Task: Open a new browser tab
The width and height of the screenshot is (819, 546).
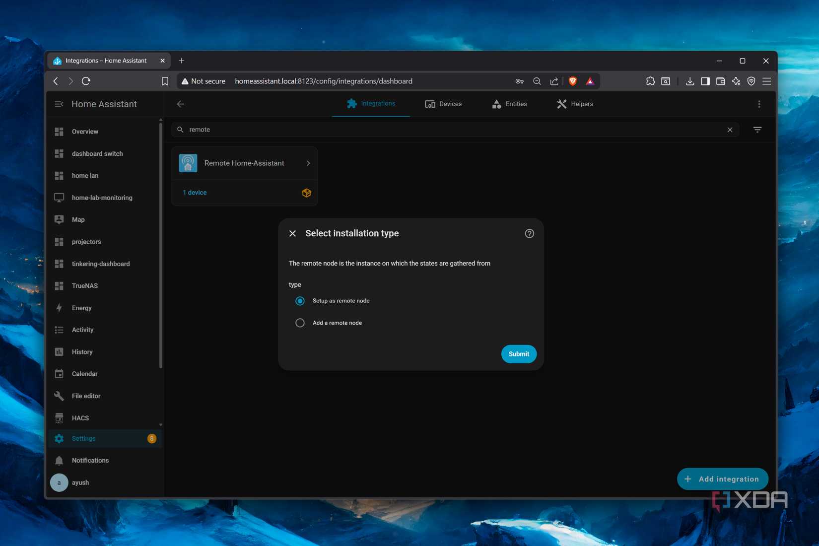Action: point(182,61)
